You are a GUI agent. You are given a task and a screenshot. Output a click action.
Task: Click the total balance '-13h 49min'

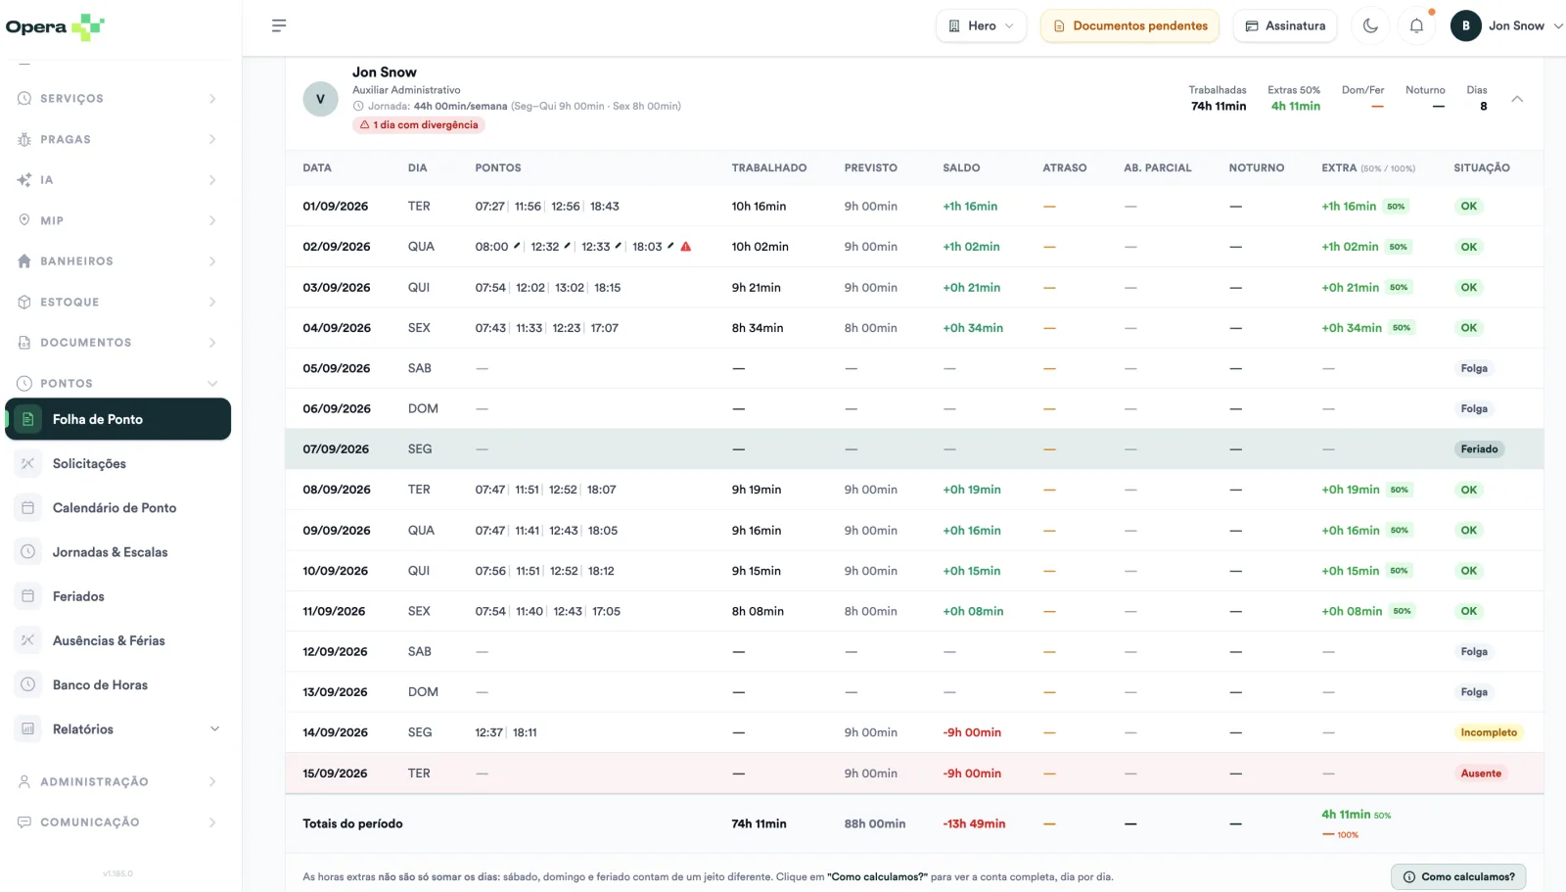974,824
